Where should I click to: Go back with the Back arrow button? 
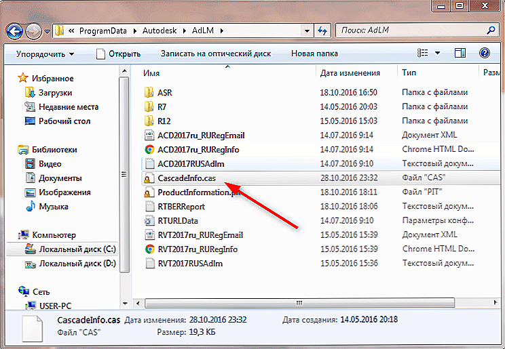coord(14,31)
